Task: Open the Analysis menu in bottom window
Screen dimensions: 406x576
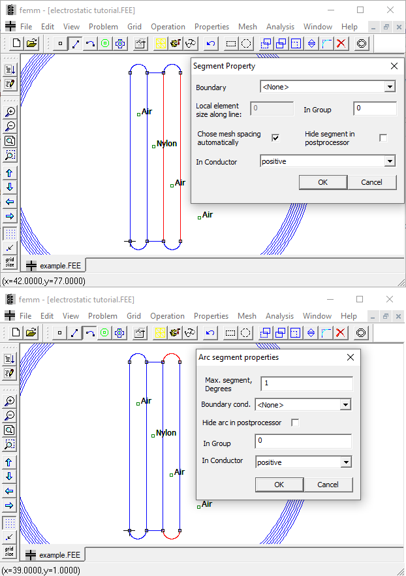Action: pos(280,316)
